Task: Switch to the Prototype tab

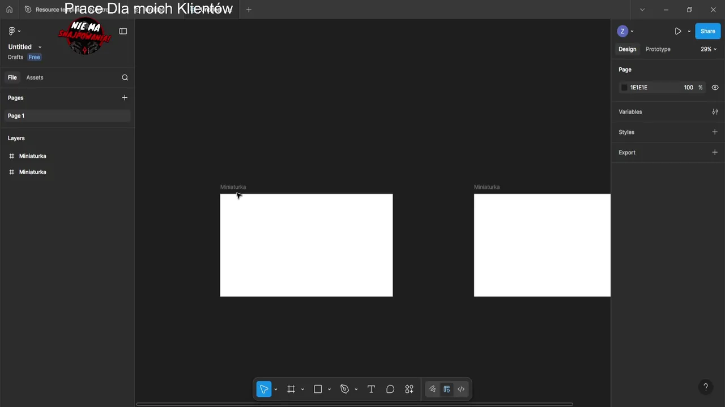Action: [x=658, y=49]
